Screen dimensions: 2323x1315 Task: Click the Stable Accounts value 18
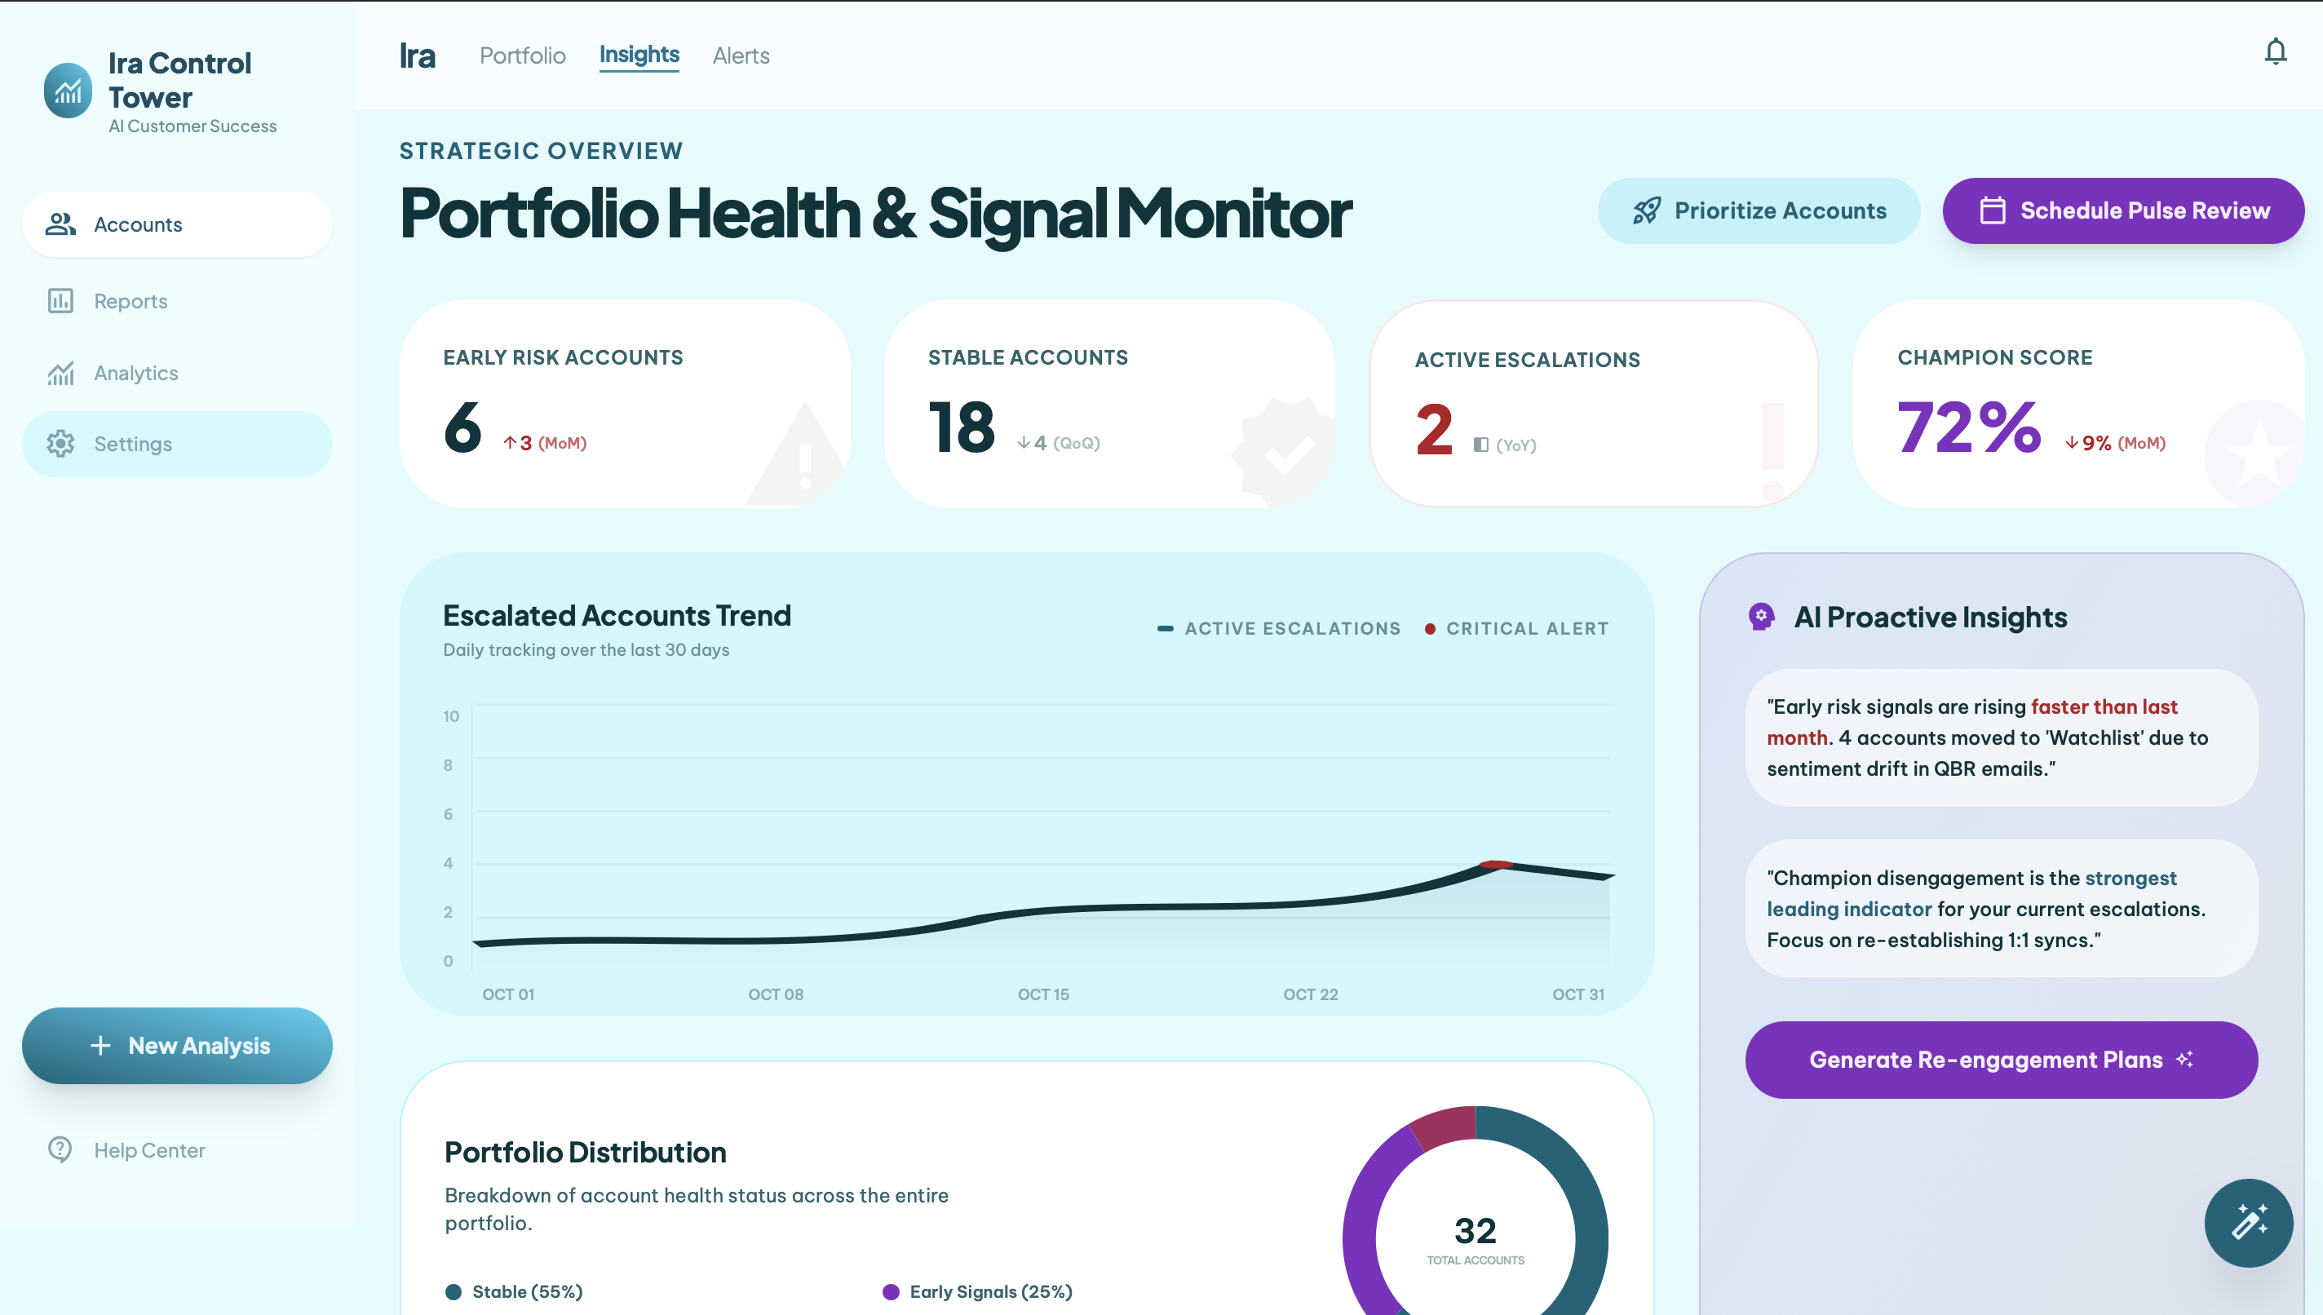click(x=962, y=427)
